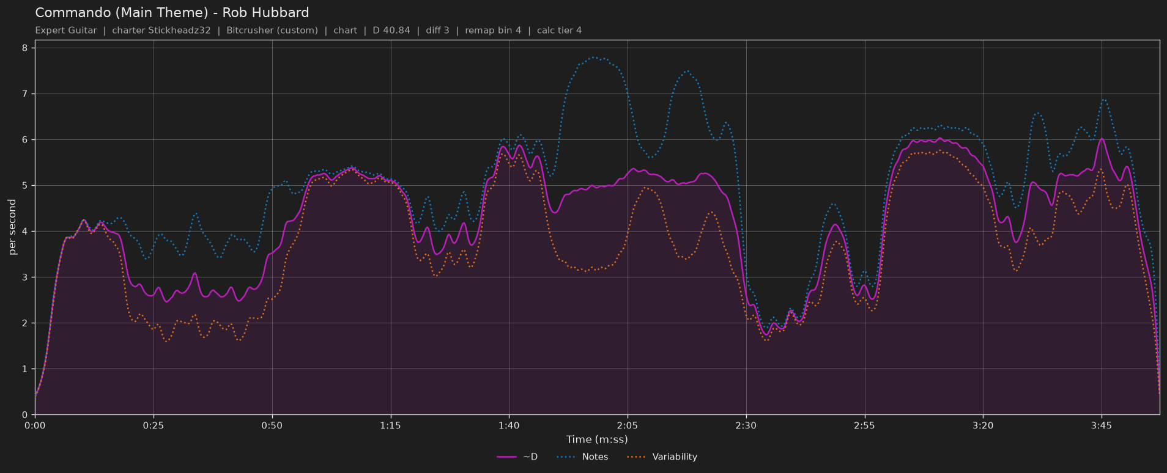Click the chart title 'Commando (Main Theme) - Rob Hubbard'
Viewport: 1167px width, 473px height.
pyautogui.click(x=172, y=13)
